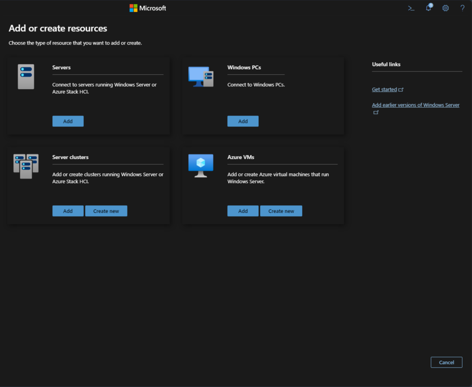472x387 pixels.
Task: Open the Get started link
Action: click(x=384, y=89)
